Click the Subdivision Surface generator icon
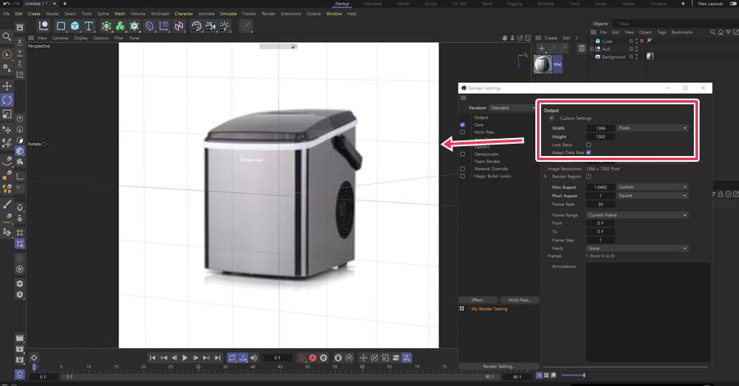The width and height of the screenshot is (739, 386). point(106,26)
